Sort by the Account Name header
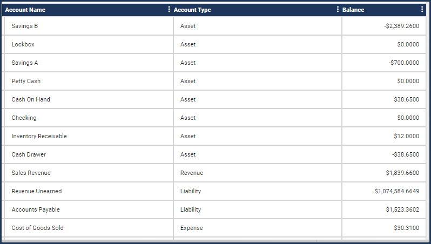431x244 pixels. click(25, 10)
